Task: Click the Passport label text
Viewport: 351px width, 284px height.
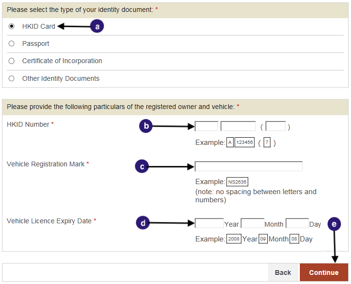Action: coord(35,44)
